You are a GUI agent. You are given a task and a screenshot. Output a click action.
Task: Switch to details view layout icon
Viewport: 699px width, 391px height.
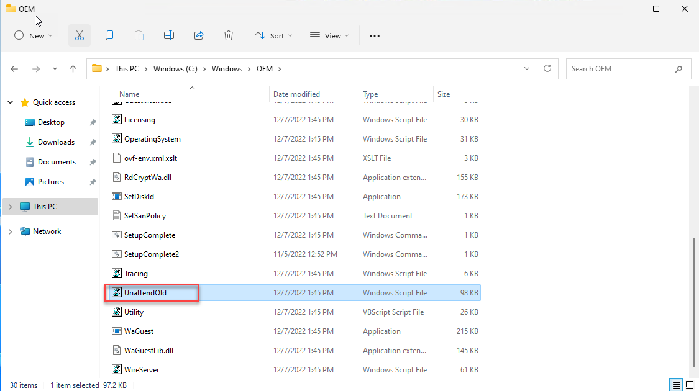675,385
